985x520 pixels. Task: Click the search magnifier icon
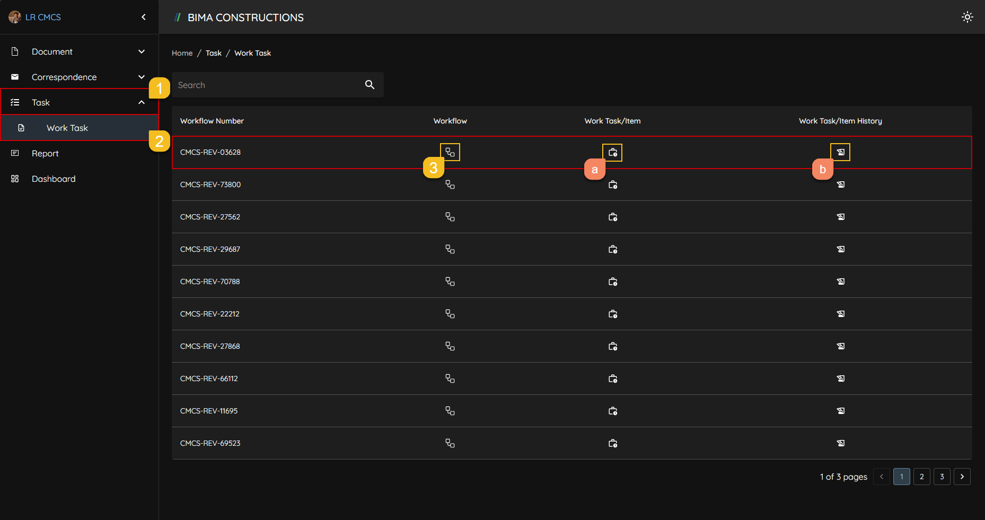click(370, 85)
